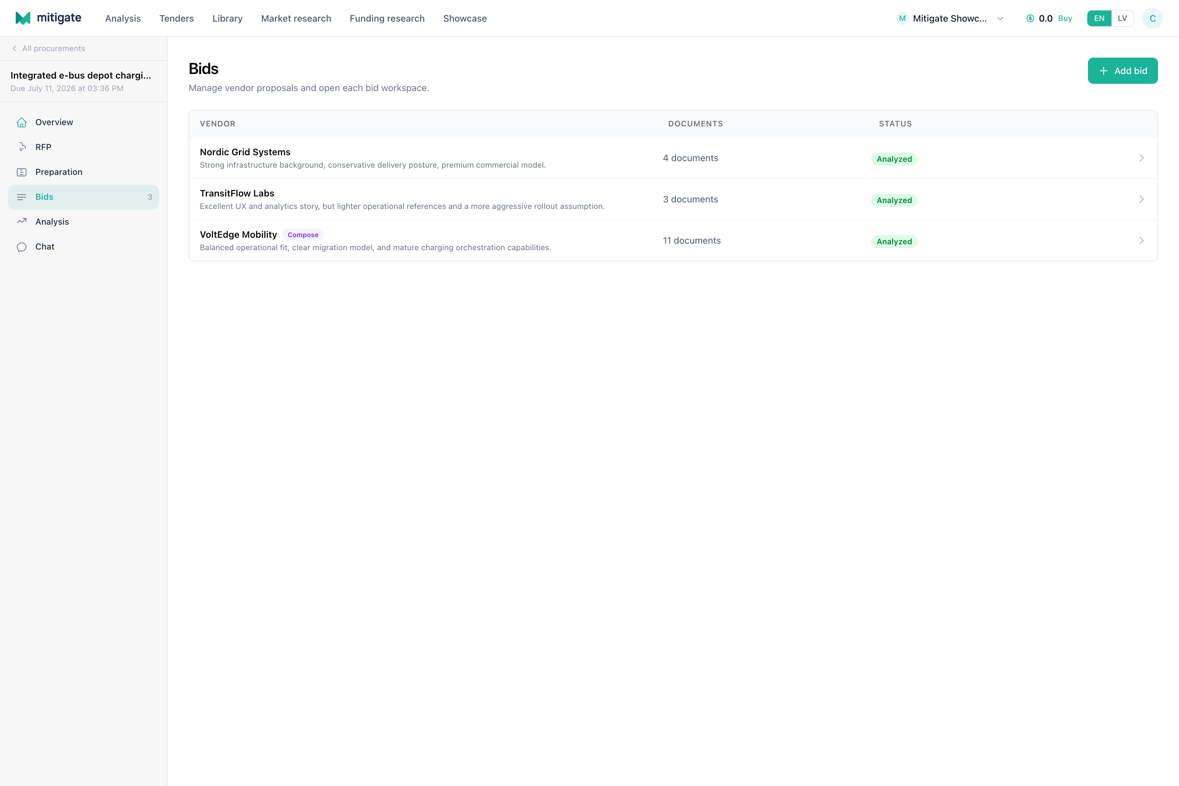
Task: Open the user avatar C
Action: (x=1152, y=19)
